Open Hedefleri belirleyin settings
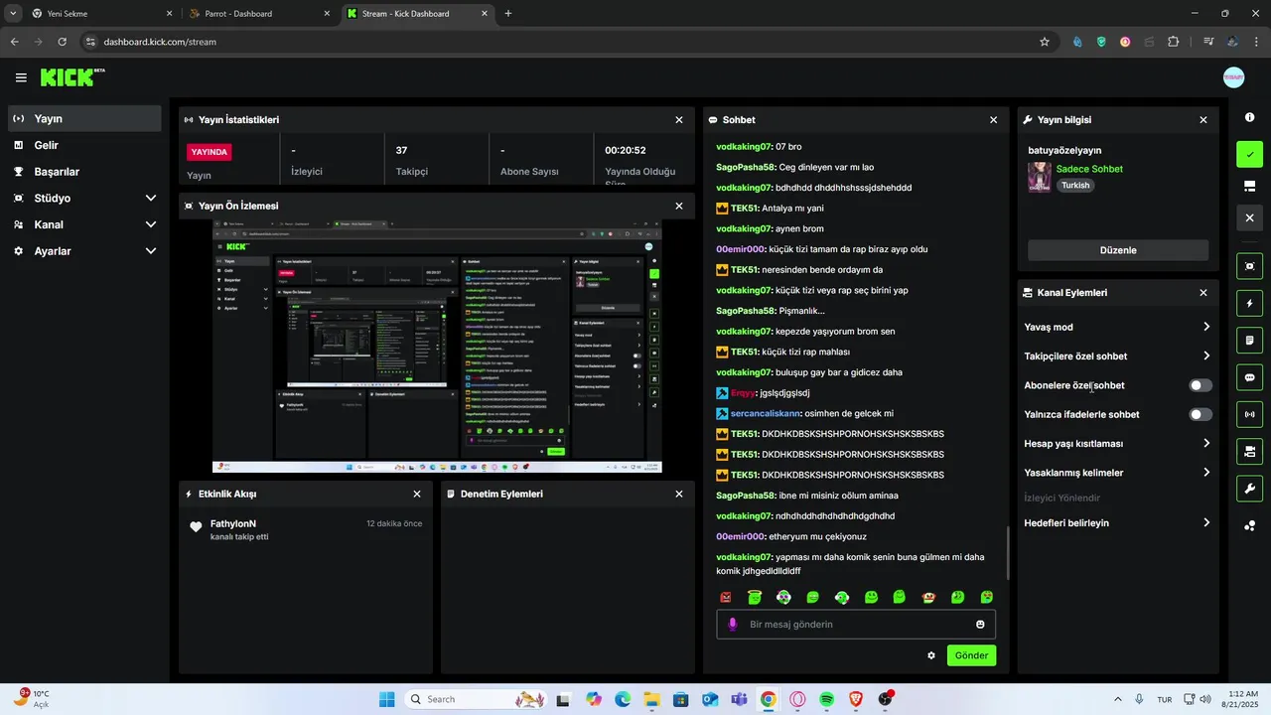The width and height of the screenshot is (1271, 715). tap(1118, 523)
